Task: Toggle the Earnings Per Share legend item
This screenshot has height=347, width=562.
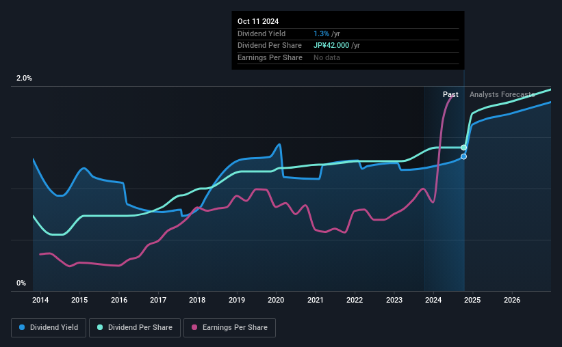Action: click(231, 328)
